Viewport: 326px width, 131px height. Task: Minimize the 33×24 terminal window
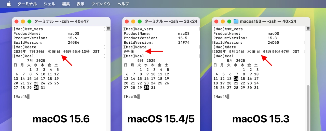133,22
